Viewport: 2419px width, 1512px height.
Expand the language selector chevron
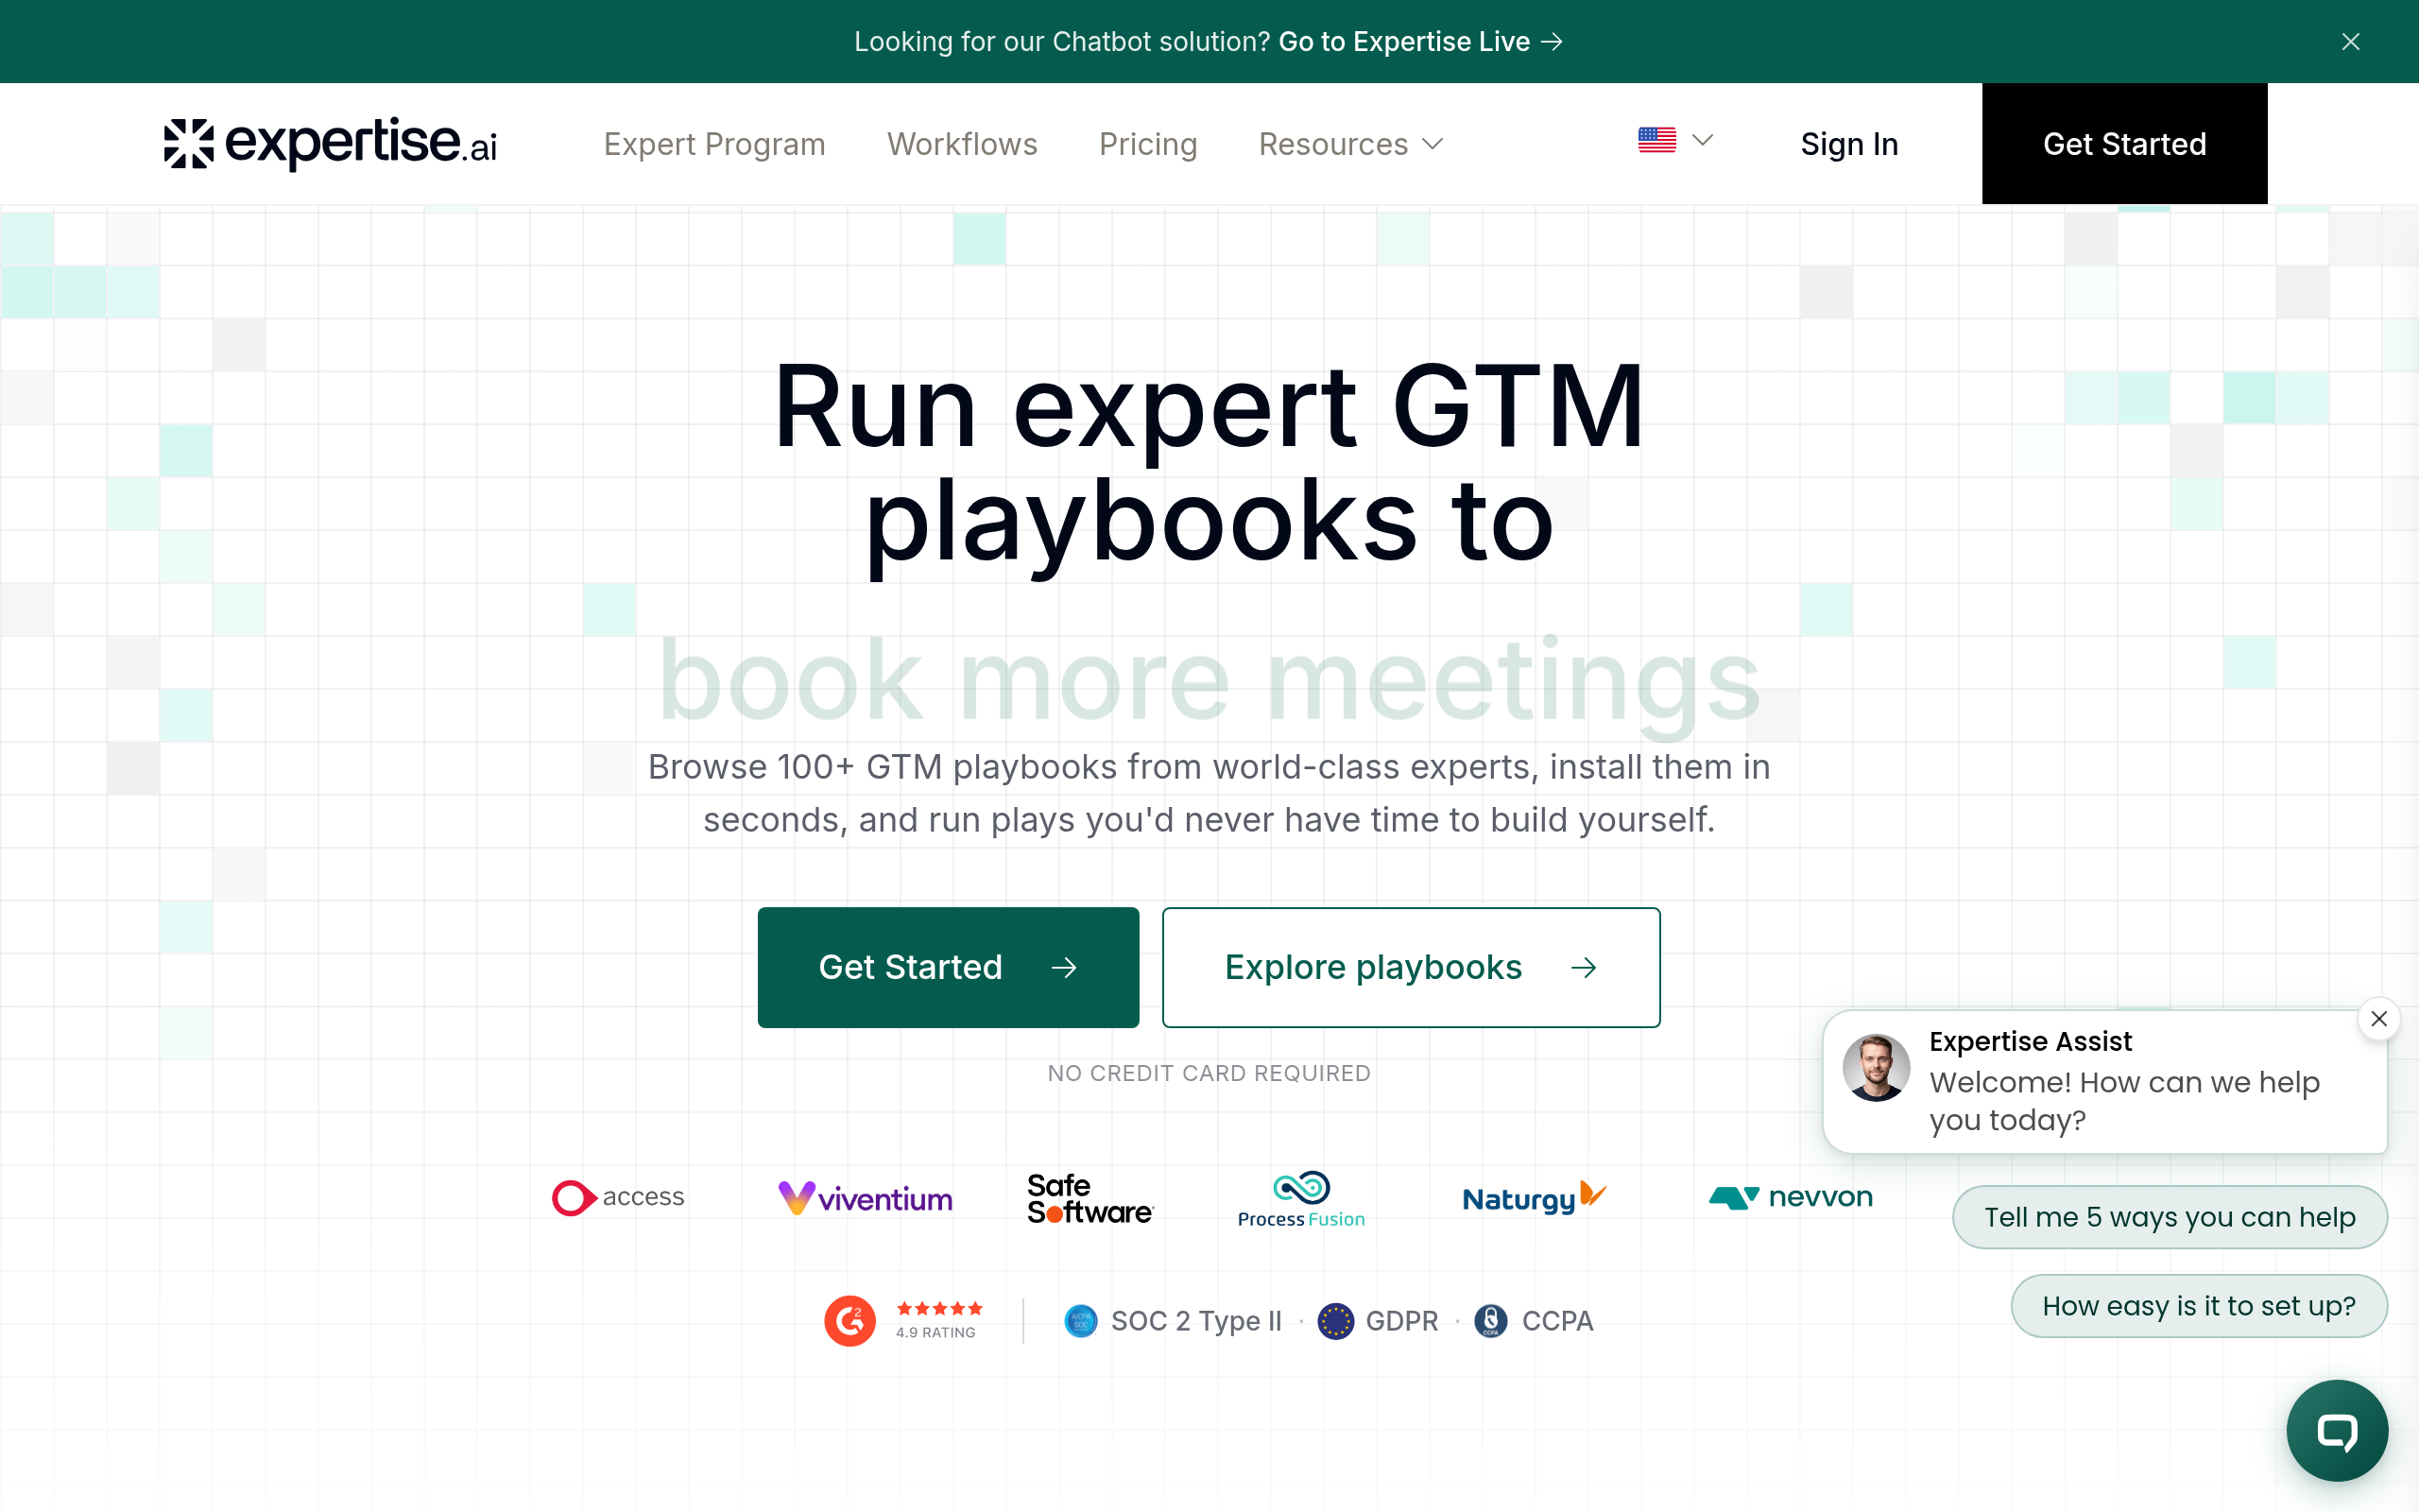pos(1703,140)
